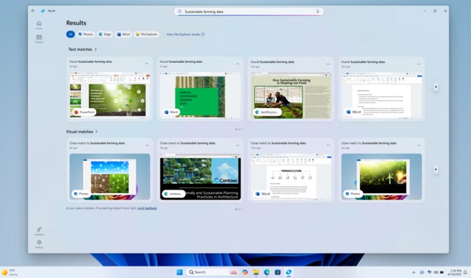Open the Permaculture Word snapshot
The image size is (471, 278).
(x=291, y=177)
